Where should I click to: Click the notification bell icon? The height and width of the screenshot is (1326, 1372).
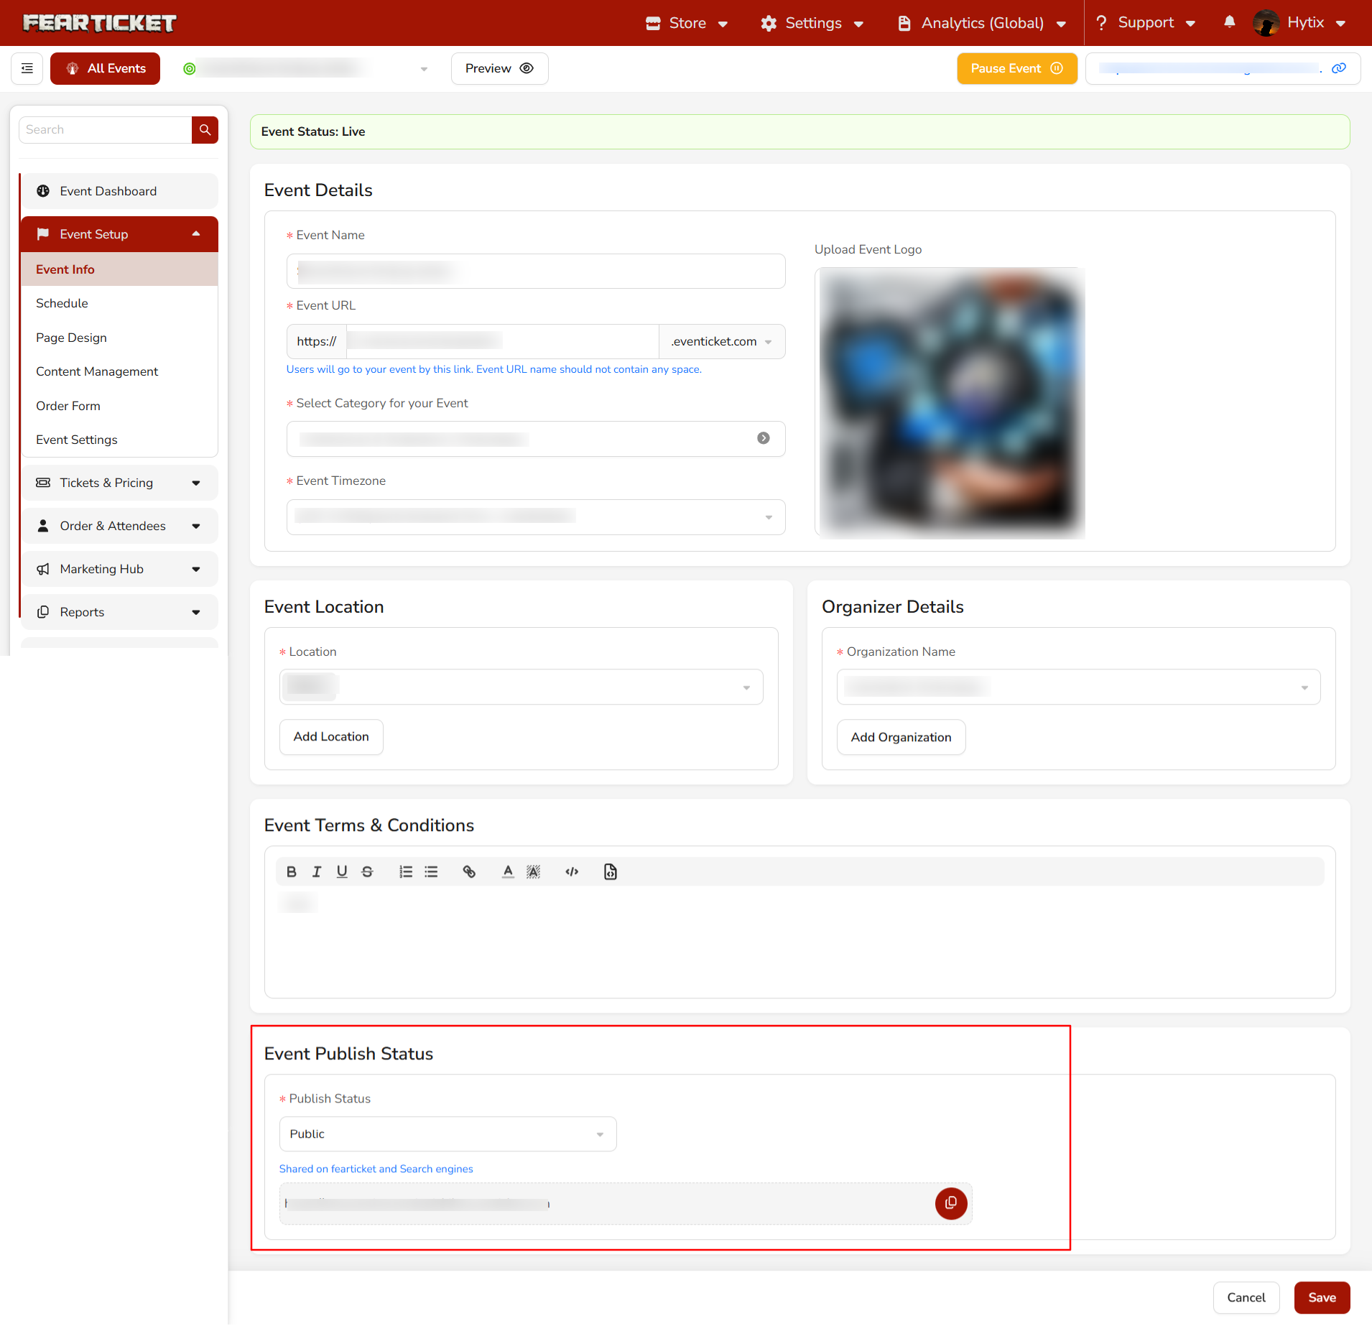[1229, 22]
